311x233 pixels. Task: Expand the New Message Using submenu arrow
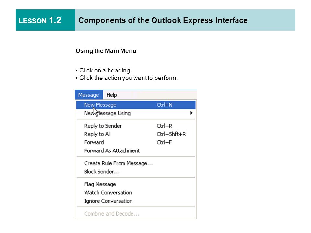click(191, 113)
